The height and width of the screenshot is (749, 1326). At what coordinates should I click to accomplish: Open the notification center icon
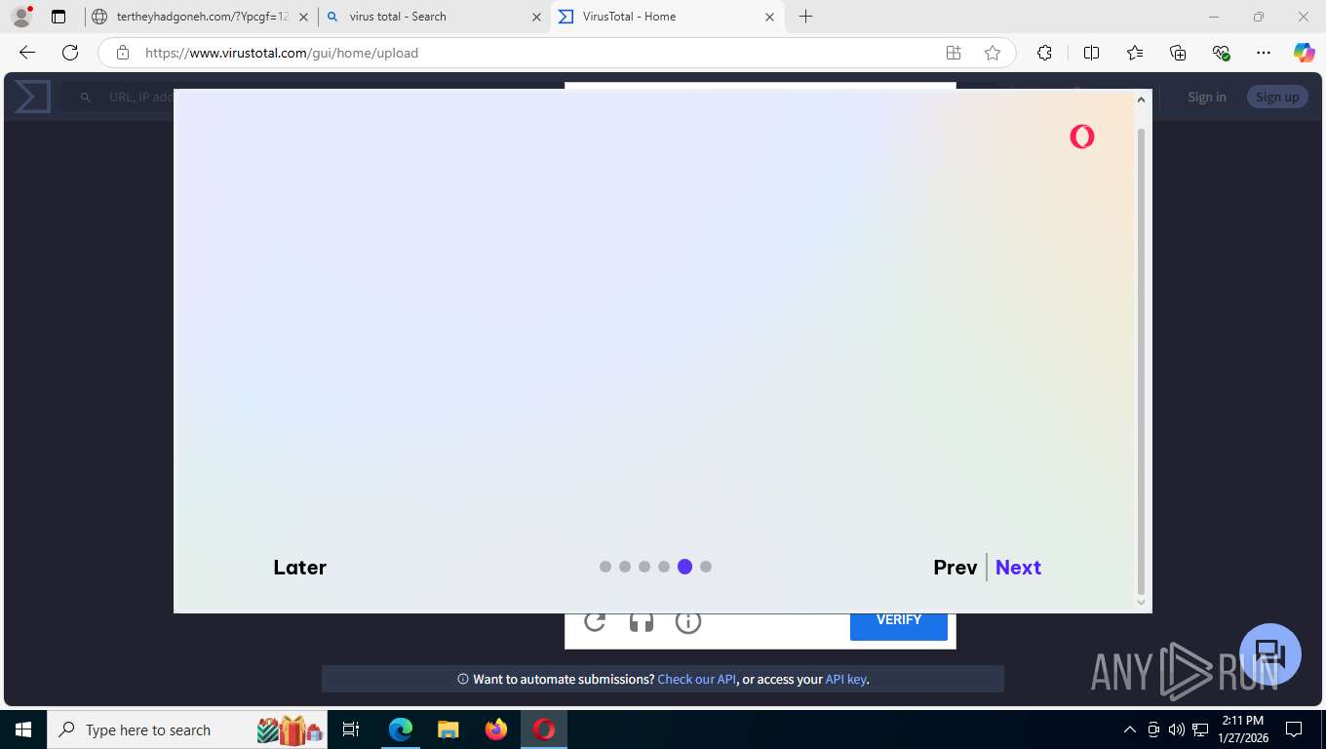point(1294,729)
